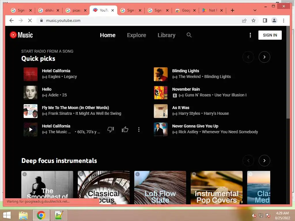Open the Lofi Flow State playlist card
The width and height of the screenshot is (295, 221).
[160, 187]
